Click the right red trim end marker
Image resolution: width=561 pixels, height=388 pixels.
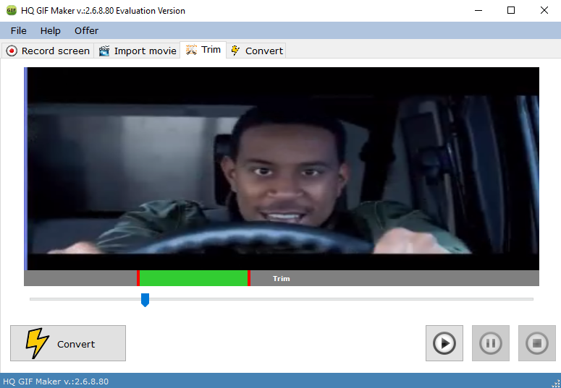(249, 278)
